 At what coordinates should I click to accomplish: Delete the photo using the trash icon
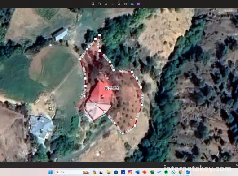pos(106,4)
